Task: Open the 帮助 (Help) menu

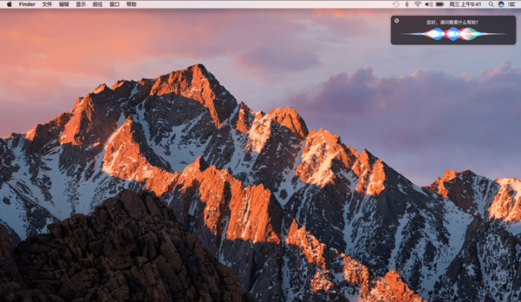Action: point(131,4)
